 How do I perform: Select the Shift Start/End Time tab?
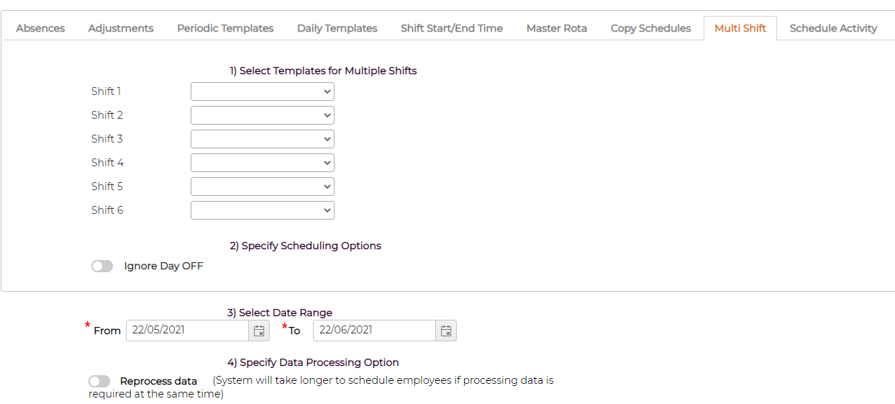tap(452, 28)
